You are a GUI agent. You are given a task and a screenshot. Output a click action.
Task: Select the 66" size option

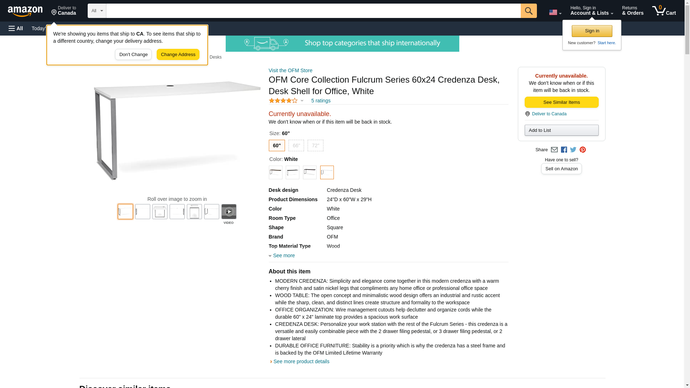296,145
